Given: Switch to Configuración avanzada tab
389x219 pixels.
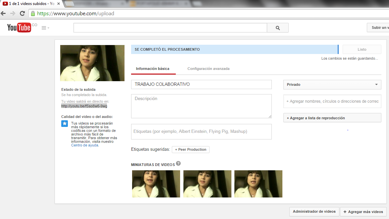Looking at the screenshot, I should coord(208,69).
